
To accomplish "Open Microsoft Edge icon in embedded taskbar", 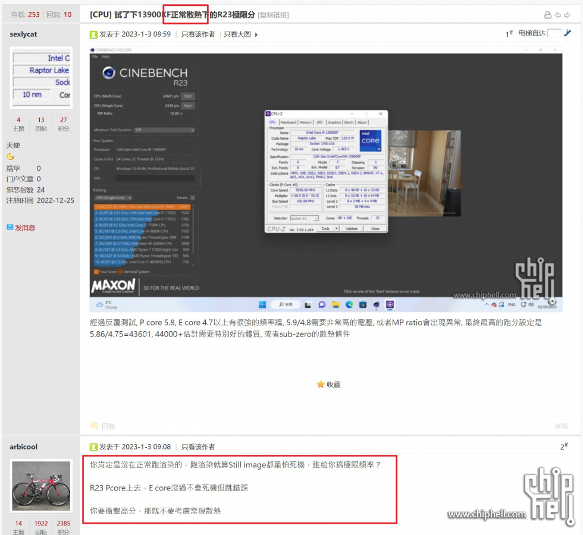I will click(349, 304).
